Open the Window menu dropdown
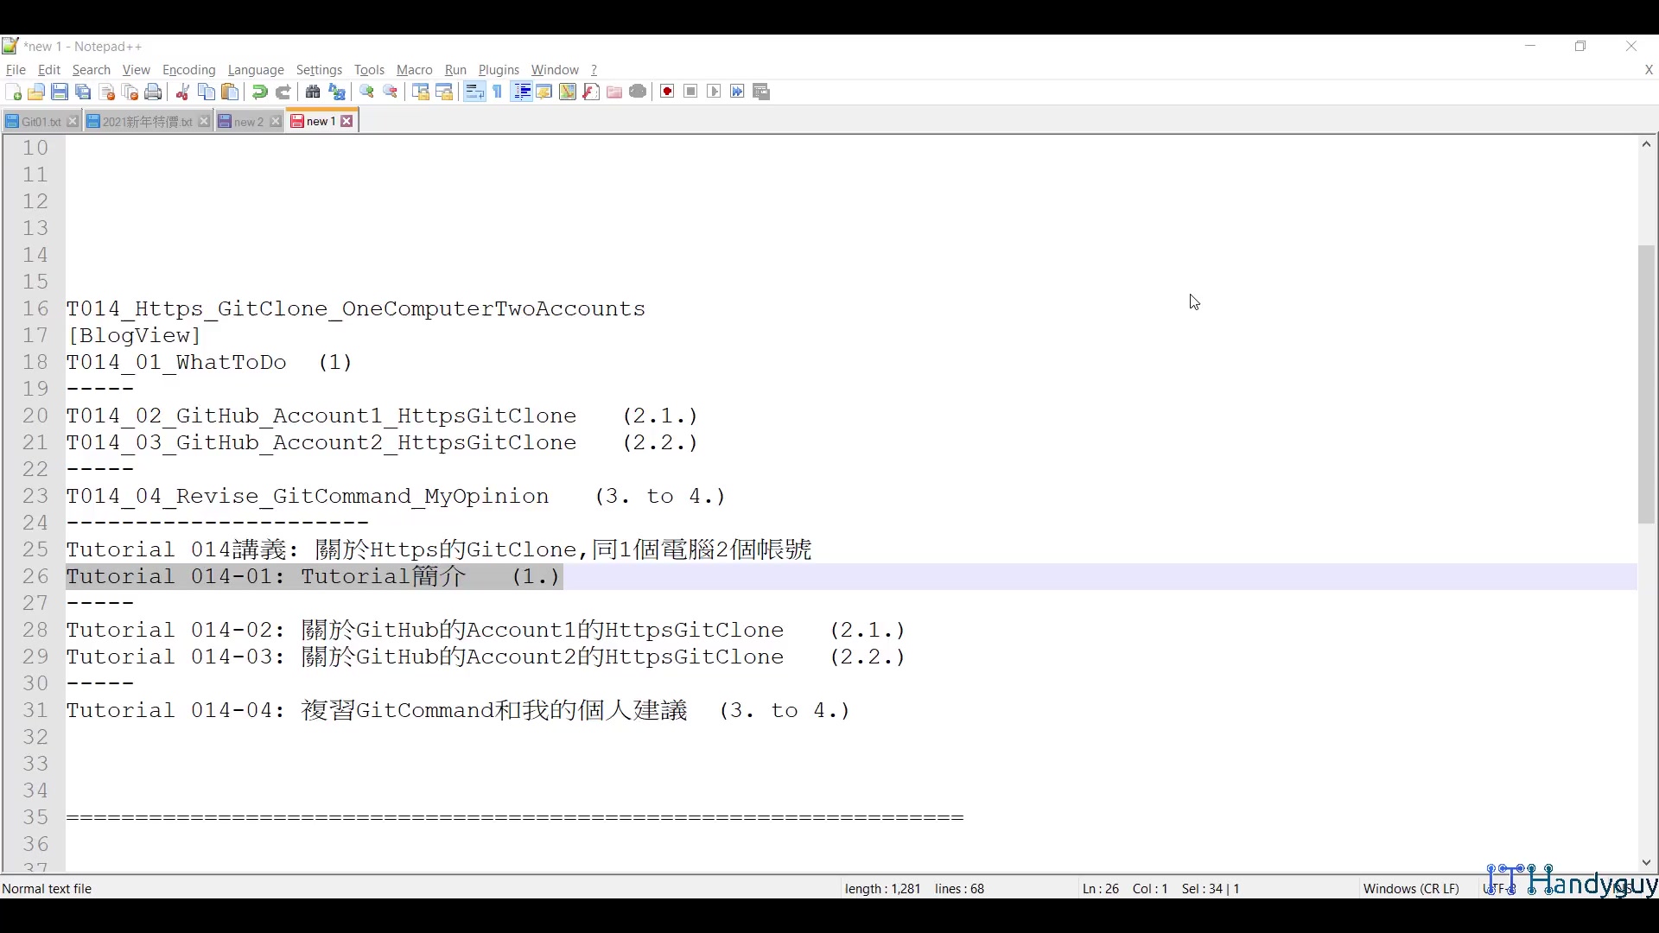This screenshot has width=1659, height=933. point(555,70)
